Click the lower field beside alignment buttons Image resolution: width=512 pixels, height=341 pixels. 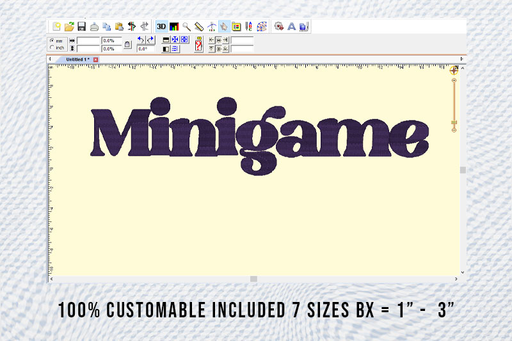click(242, 49)
